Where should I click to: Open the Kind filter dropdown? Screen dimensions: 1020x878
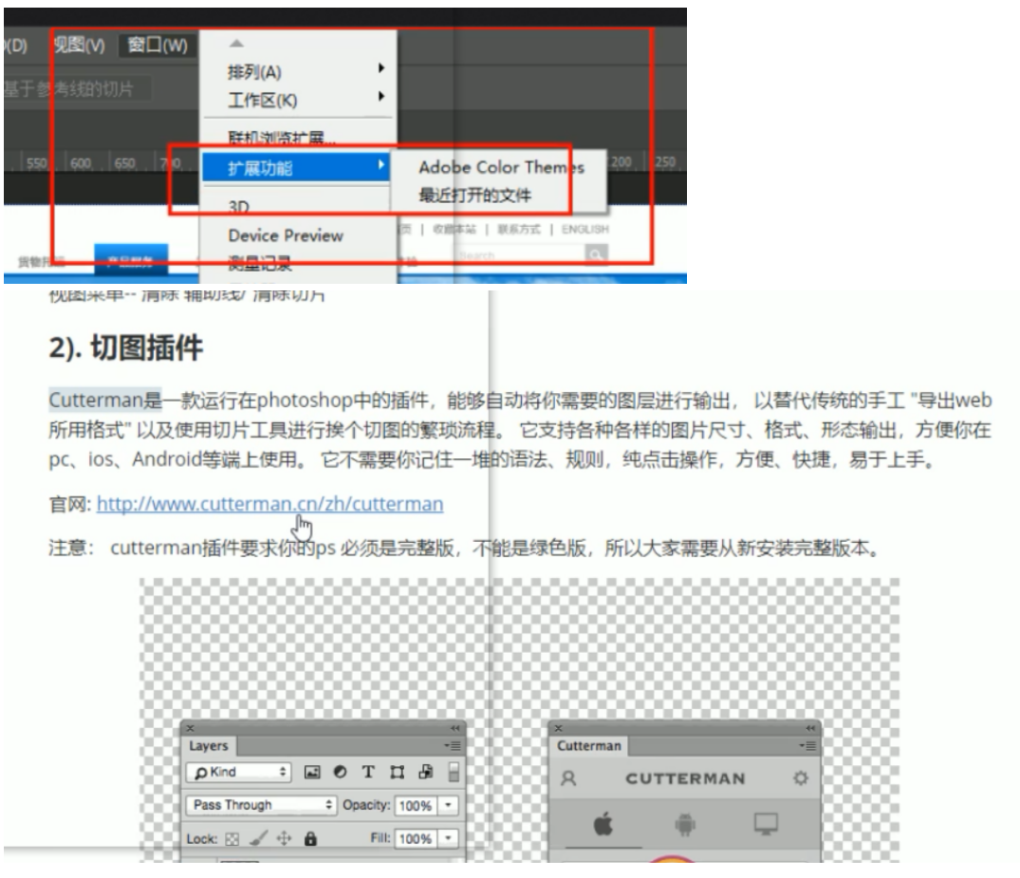pos(239,772)
